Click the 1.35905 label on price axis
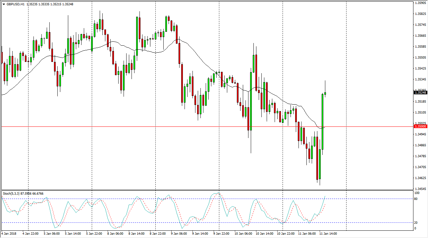Image resolution: width=428 pixels, height=238 pixels. click(x=420, y=3)
